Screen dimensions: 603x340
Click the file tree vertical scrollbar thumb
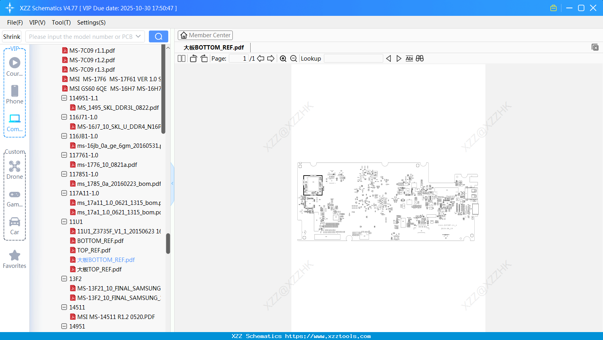point(168,243)
